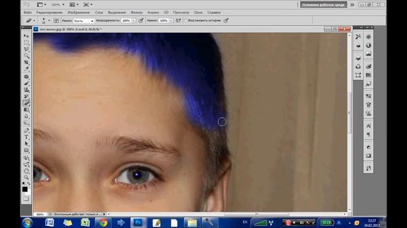Switch foreground and background colors
407x228 pixels.
(29, 183)
